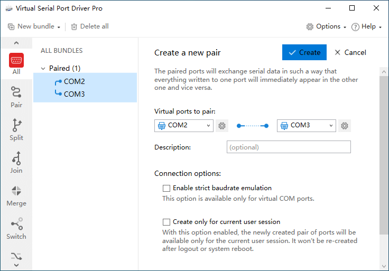
Task: Tick Create only for current user session
Action: pyautogui.click(x=167, y=222)
